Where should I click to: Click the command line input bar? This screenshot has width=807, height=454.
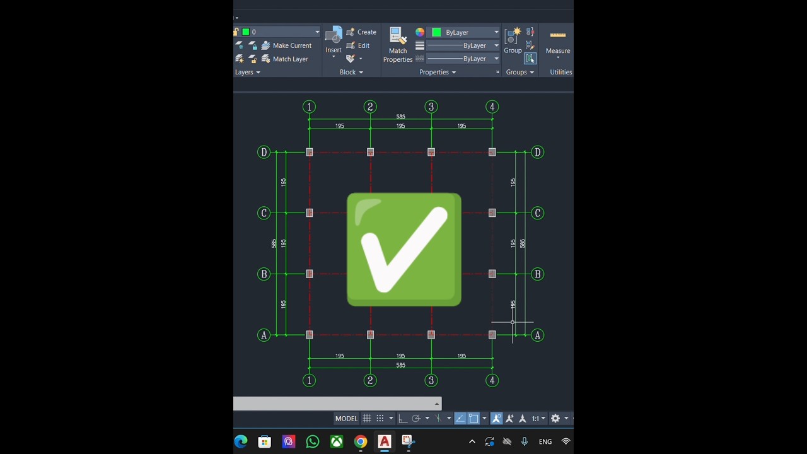[x=337, y=404]
